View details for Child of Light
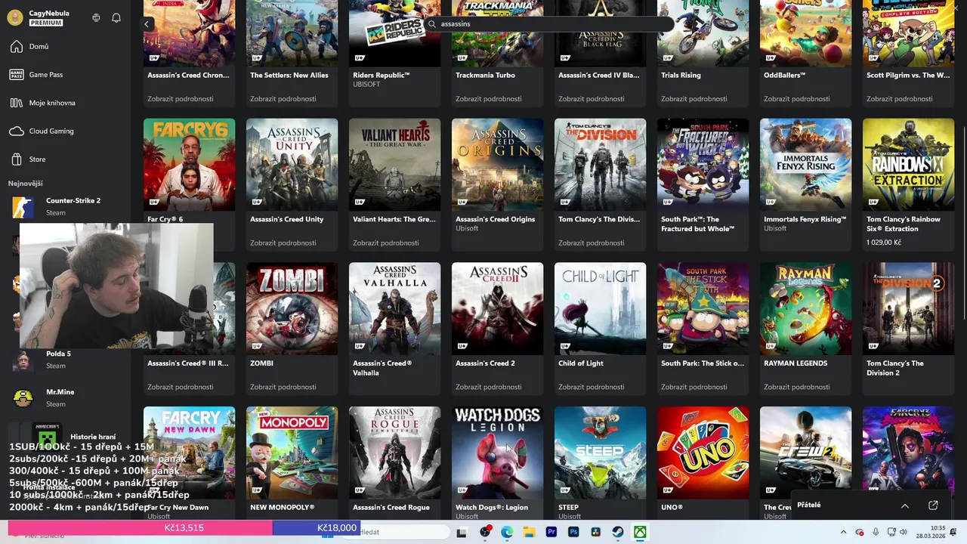 click(x=592, y=387)
